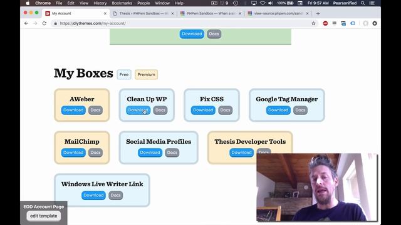The height and width of the screenshot is (225, 401).
Task: Filter boxes by Free
Action: (124, 74)
